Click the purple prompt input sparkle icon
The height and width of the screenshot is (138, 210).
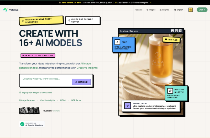click(128, 106)
